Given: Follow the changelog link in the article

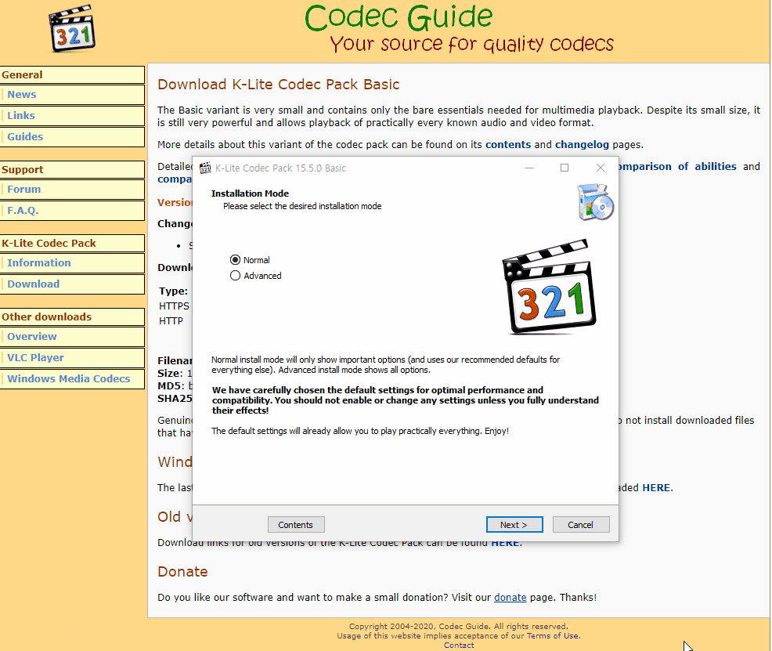Looking at the screenshot, I should tap(582, 145).
